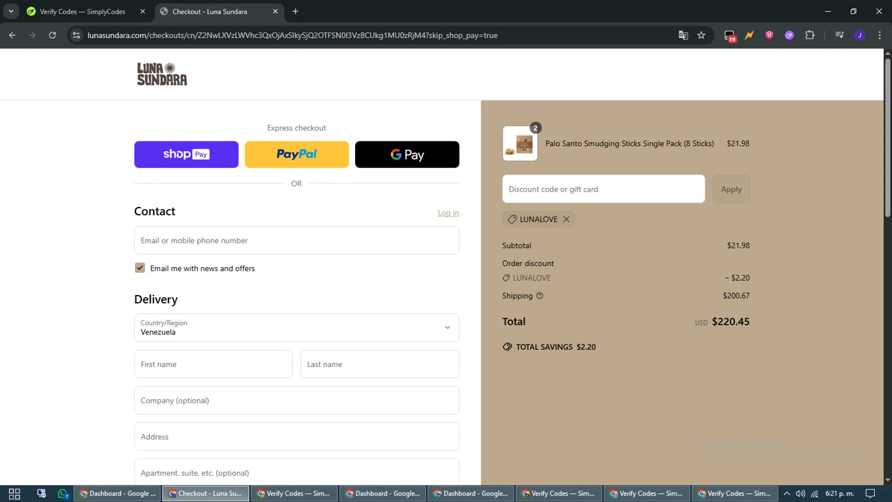Click the extension icon with red 19 badge

pos(730,36)
